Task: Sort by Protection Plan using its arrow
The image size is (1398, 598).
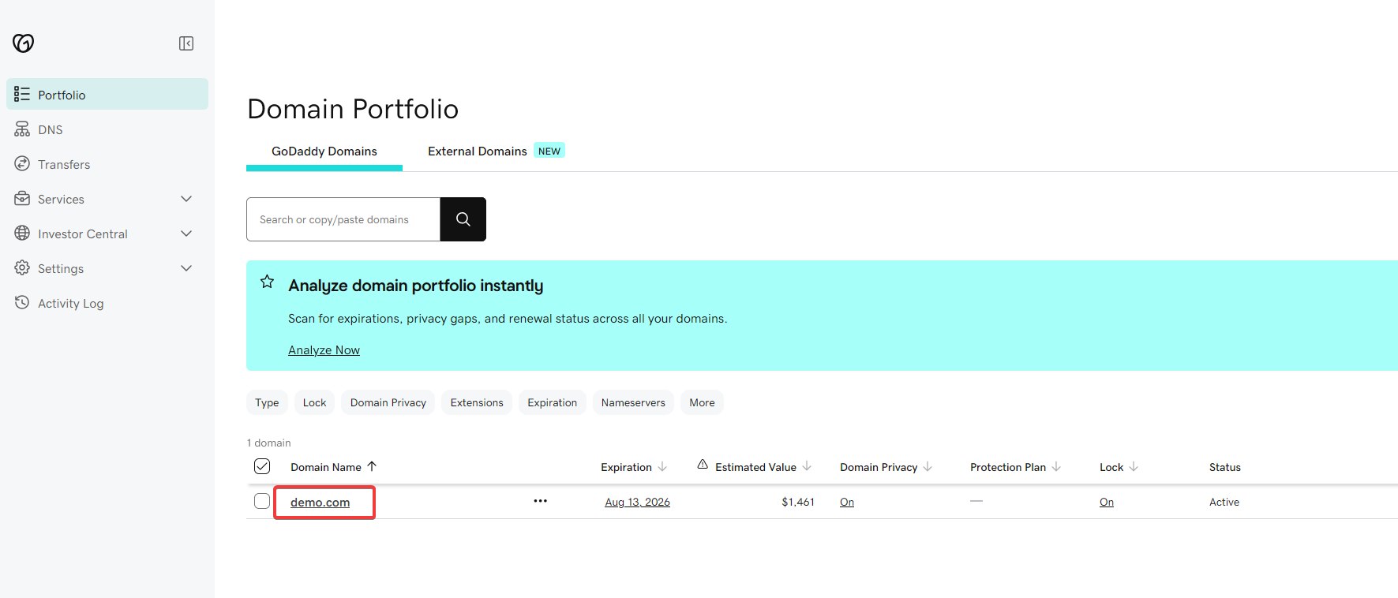Action: point(1056,467)
